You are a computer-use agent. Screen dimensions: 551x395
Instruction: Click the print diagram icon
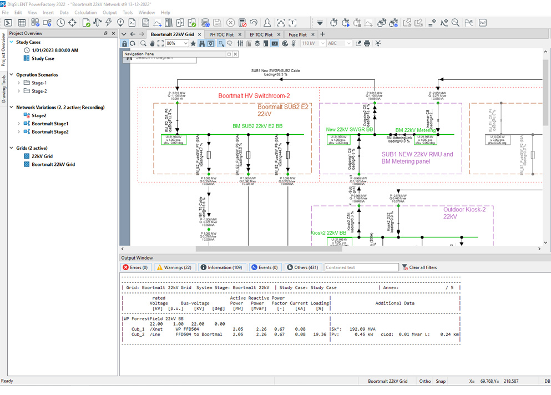point(367,43)
